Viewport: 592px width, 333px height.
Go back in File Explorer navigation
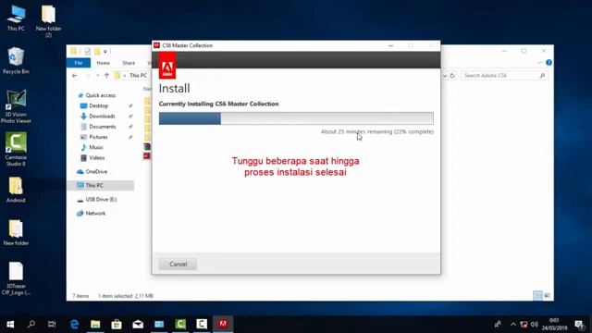pyautogui.click(x=75, y=76)
